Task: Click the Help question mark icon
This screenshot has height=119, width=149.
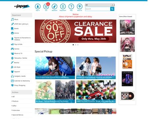Action: [71, 7]
